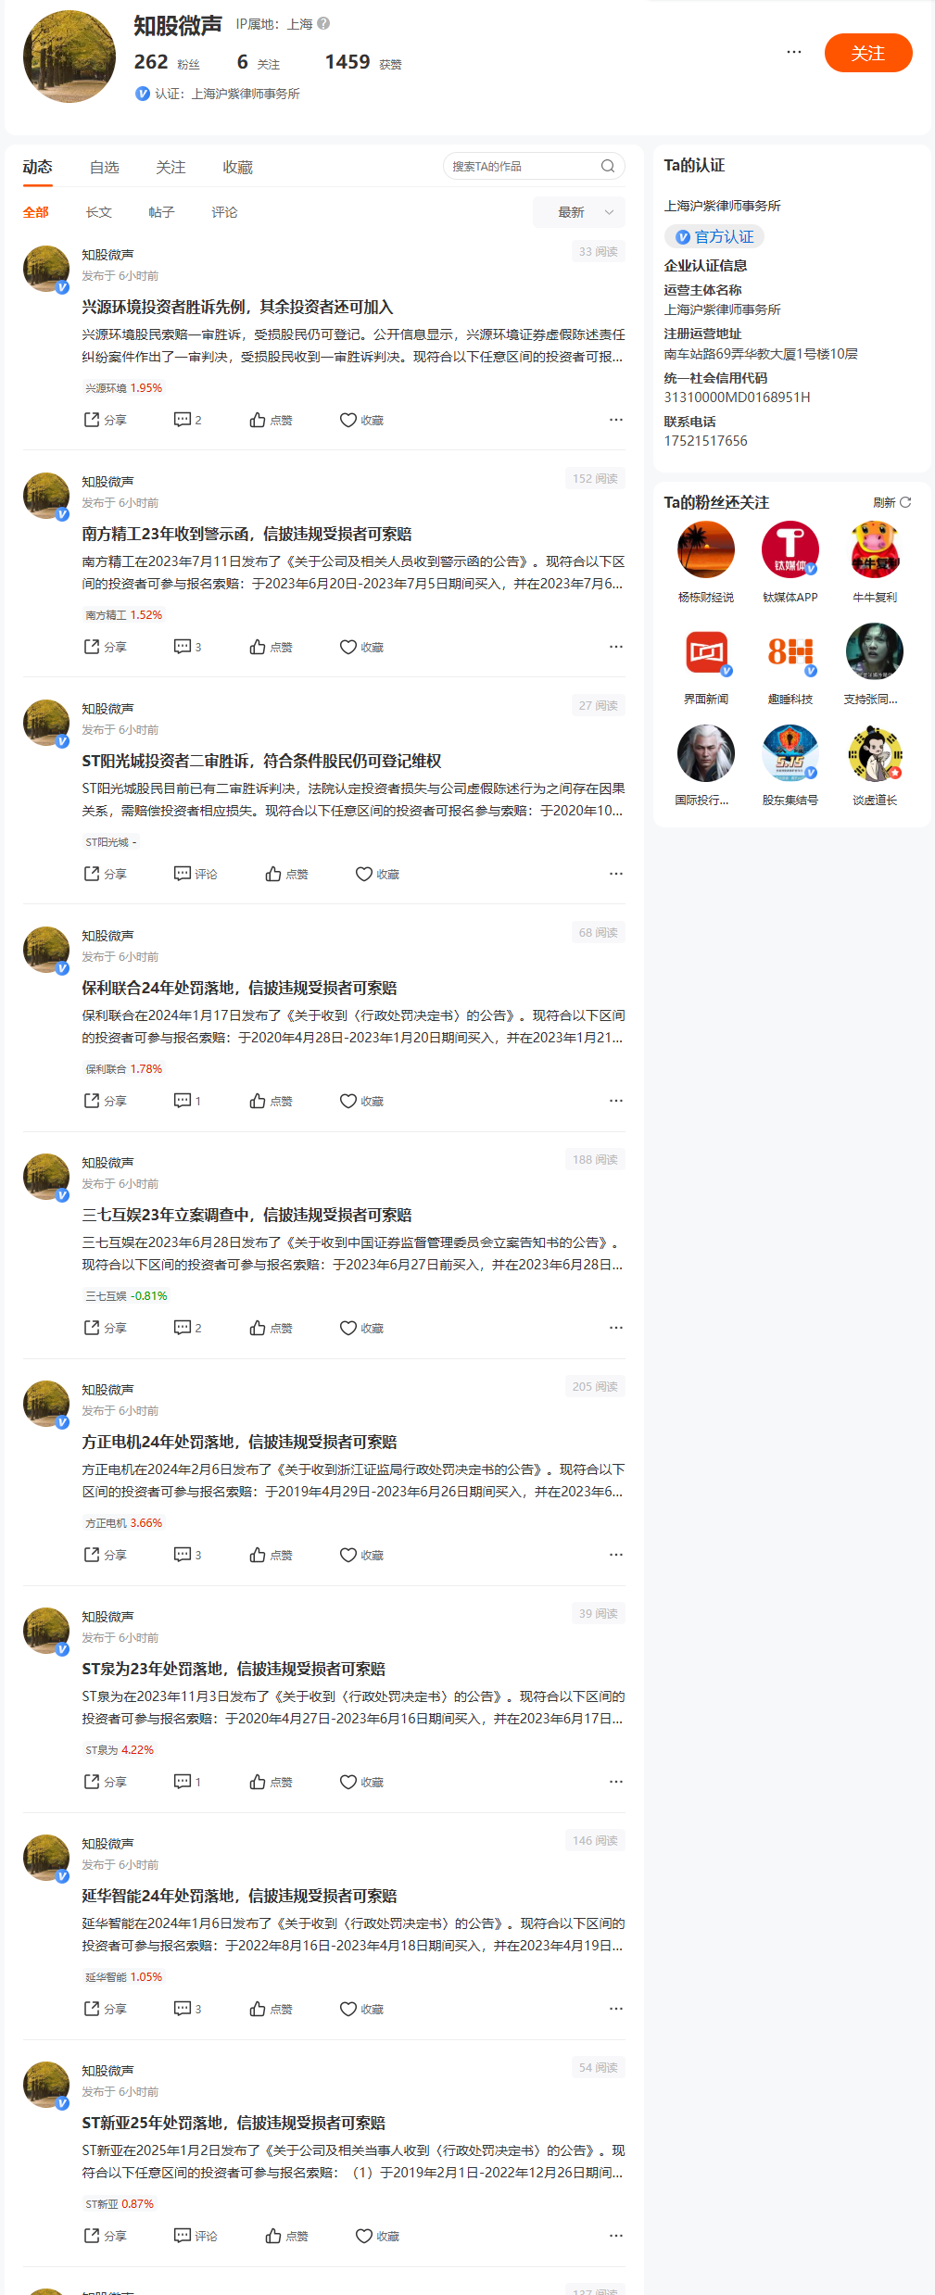Image resolution: width=935 pixels, height=2295 pixels.
Task: Open profile more-options menu beside 关注 button
Action: tap(793, 52)
